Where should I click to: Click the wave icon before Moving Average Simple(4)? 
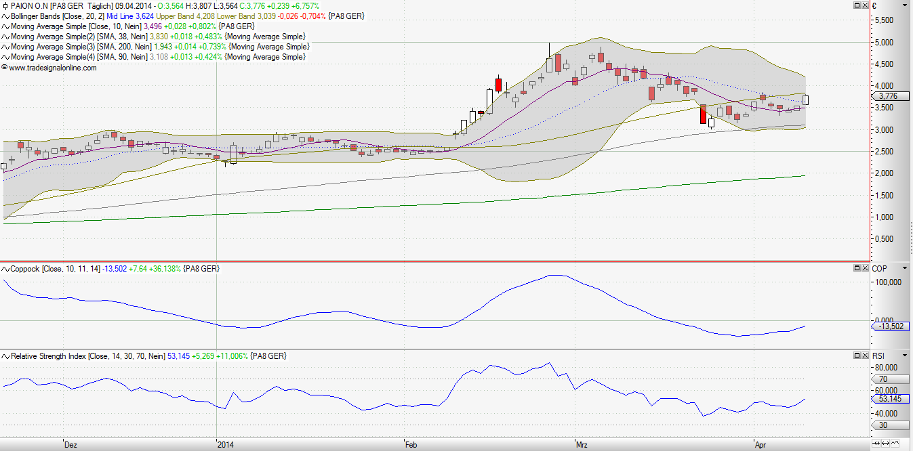click(5, 58)
